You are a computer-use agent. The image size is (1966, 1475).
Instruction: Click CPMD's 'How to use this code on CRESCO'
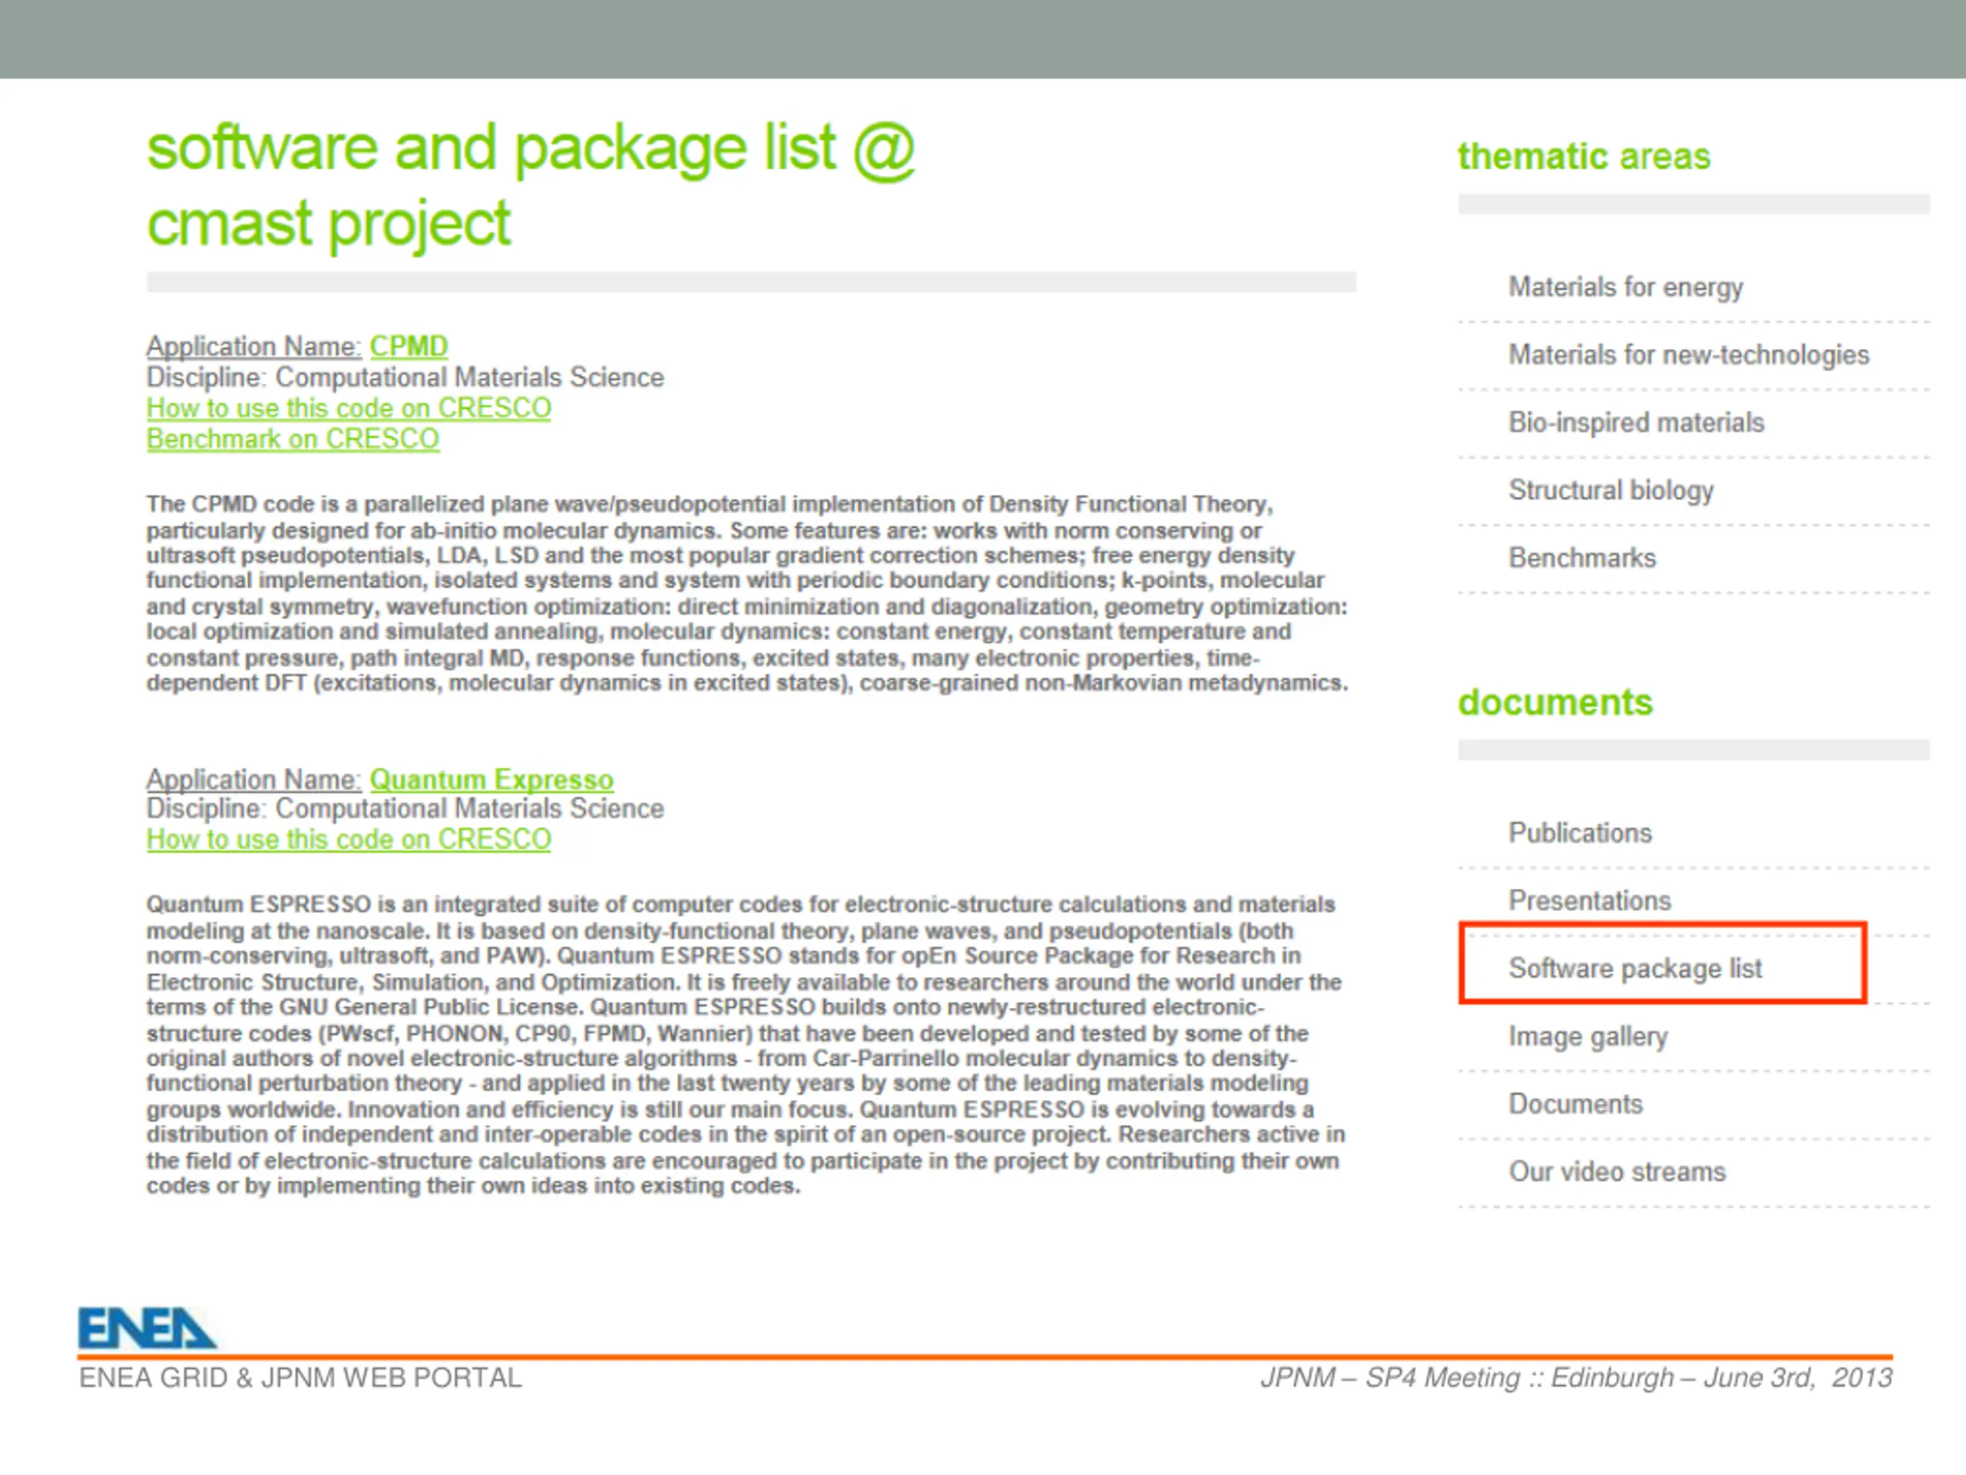[349, 408]
